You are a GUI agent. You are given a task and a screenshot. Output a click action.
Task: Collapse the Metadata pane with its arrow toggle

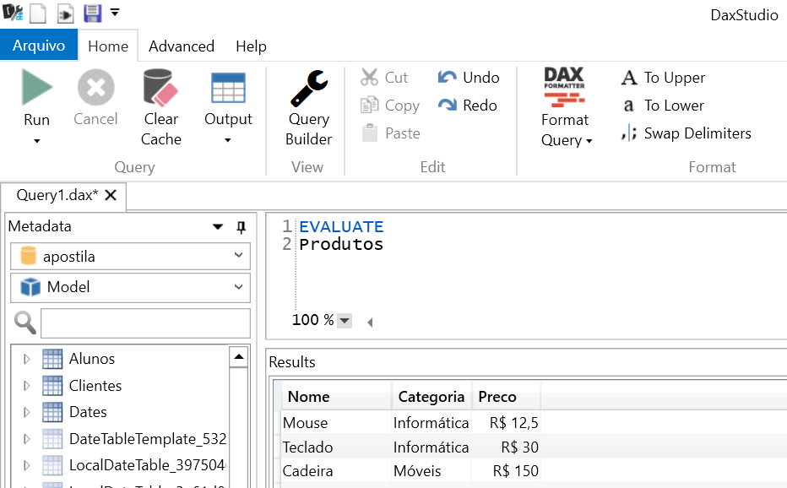click(x=217, y=226)
